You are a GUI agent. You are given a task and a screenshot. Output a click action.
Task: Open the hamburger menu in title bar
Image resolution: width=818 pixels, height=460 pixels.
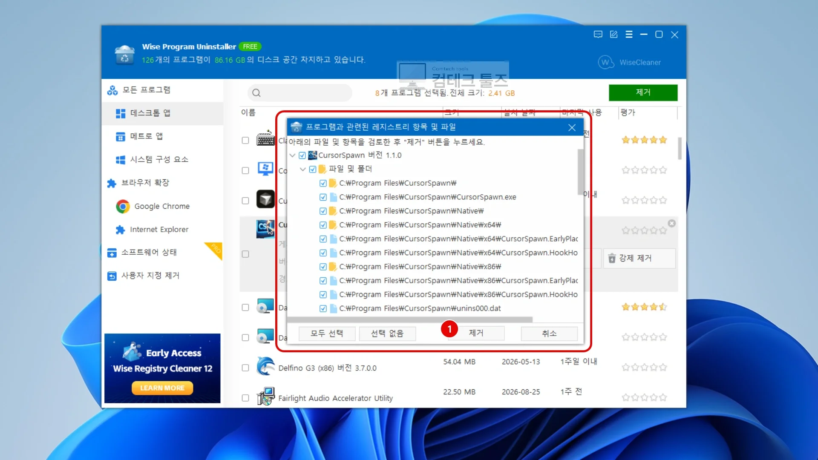[629, 34]
